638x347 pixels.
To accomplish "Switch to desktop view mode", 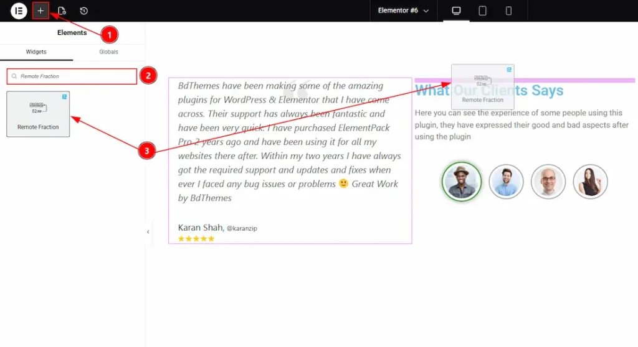I will point(456,11).
